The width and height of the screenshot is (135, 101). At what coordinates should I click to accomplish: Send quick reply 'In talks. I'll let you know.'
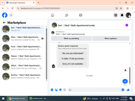tap(73, 59)
